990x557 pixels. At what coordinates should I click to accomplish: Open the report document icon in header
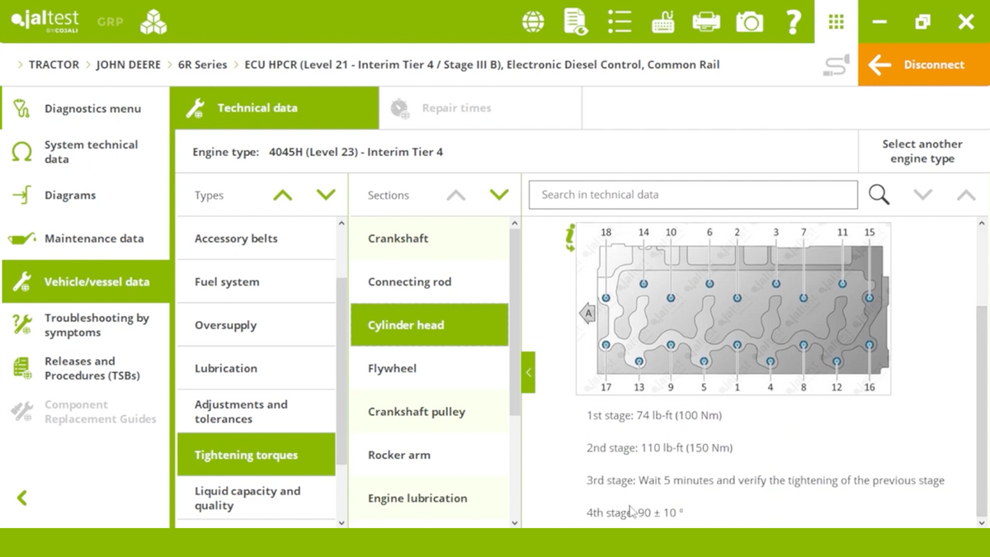pos(576,22)
